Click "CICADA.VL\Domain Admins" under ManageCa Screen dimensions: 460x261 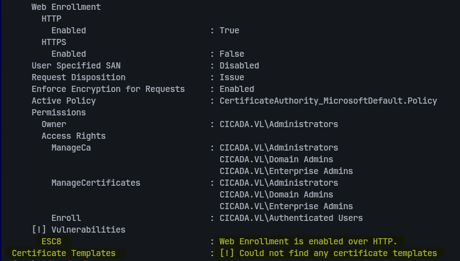point(276,159)
